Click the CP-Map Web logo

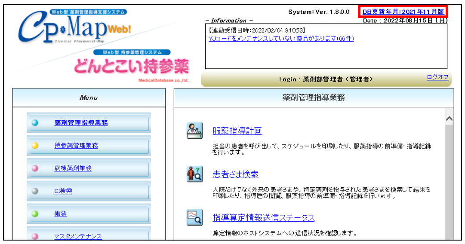[x=75, y=27]
